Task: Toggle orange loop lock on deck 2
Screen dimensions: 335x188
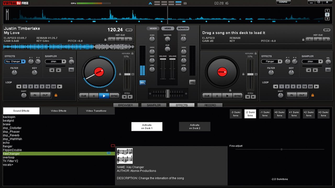Action: pos(312,95)
